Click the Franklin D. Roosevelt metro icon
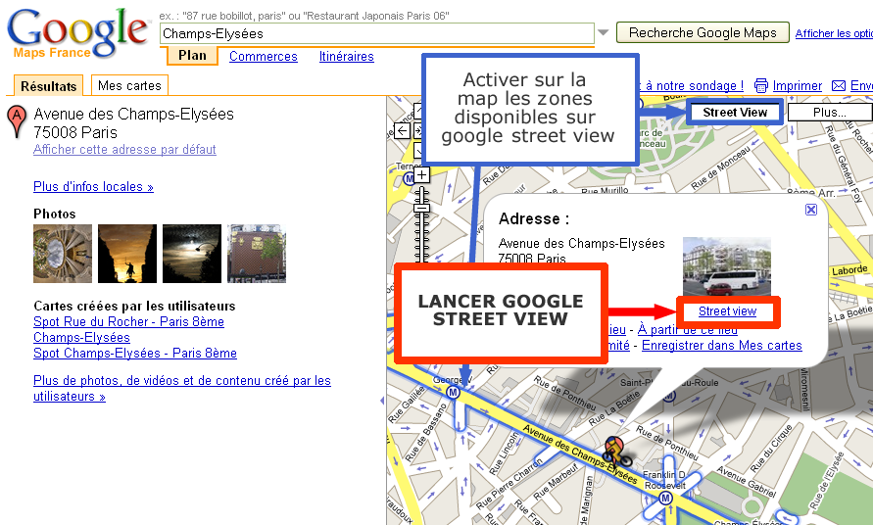This screenshot has width=873, height=525. [x=666, y=498]
